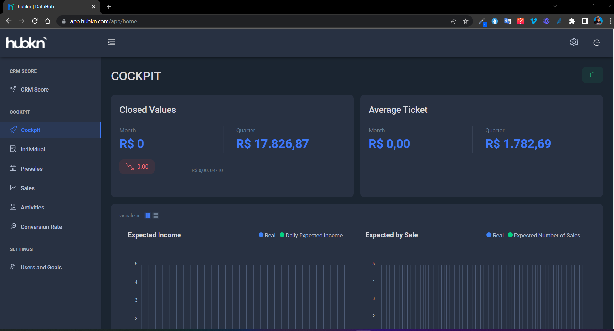Toggle Real legend in Expected Income chart

click(x=267, y=235)
